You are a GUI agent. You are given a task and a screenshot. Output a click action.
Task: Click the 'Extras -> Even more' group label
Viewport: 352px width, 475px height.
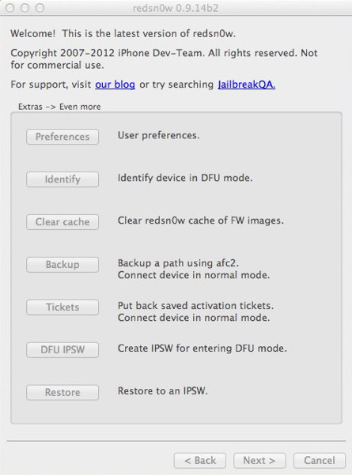(59, 107)
